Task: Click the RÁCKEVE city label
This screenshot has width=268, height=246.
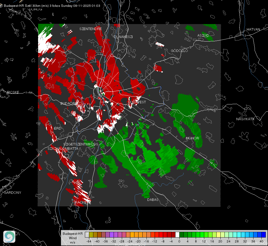Action: 83,203
